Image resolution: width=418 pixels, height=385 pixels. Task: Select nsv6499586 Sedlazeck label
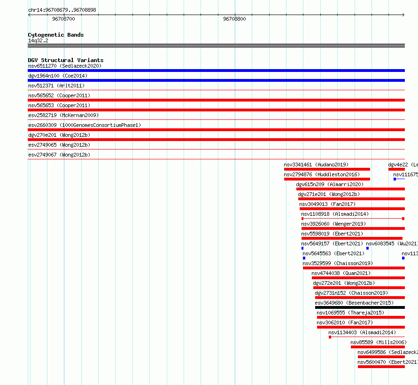[388, 352]
